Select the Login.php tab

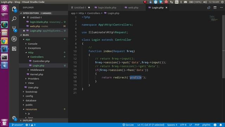pos(157,8)
